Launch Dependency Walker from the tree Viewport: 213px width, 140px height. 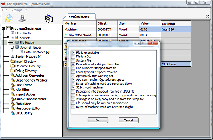coord(32,80)
